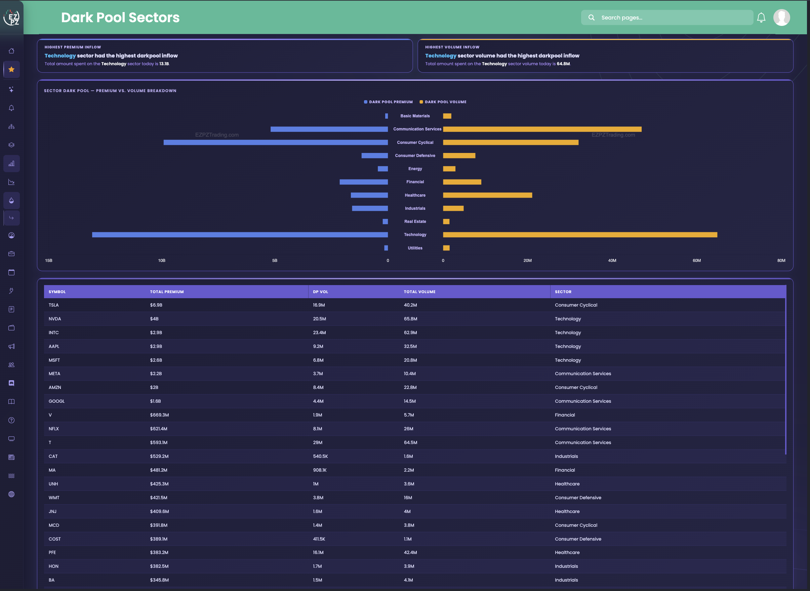Open the calendar icon in sidebar

tap(11, 273)
